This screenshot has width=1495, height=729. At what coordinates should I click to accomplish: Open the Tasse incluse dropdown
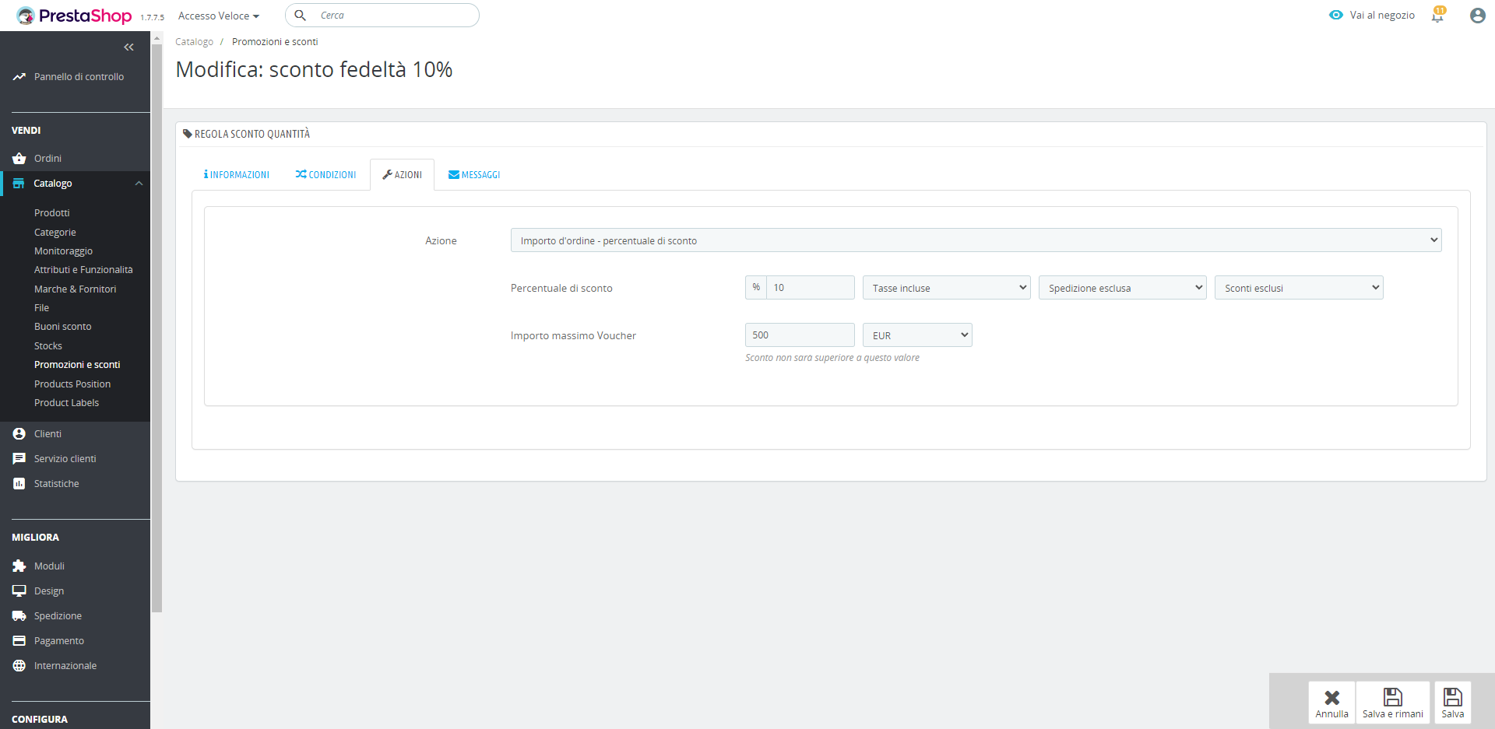[946, 288]
